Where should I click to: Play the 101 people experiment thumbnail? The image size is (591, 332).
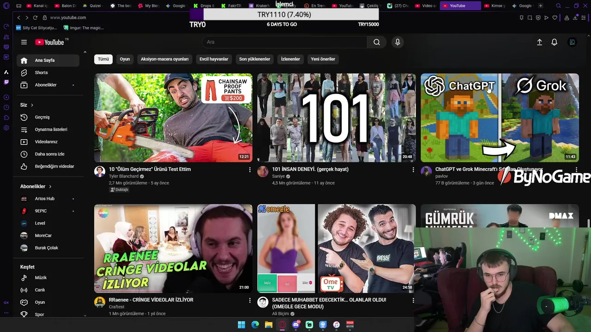click(x=337, y=118)
